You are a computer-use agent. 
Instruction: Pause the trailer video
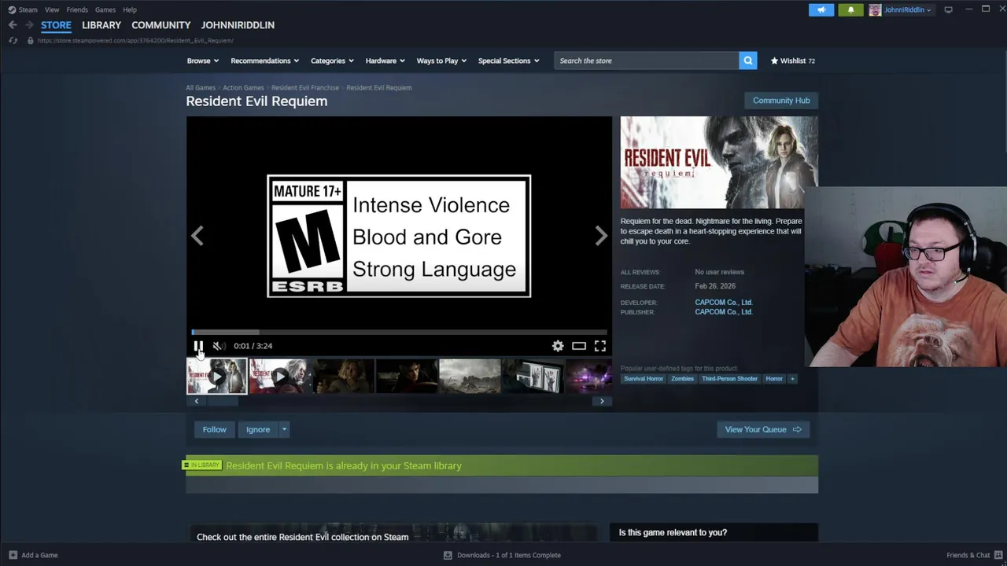(198, 346)
